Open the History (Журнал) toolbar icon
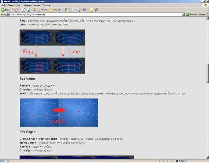This screenshot has height=163, width=209. (x=66, y=10)
